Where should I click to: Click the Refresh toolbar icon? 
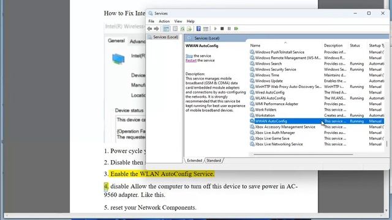tap(183, 29)
